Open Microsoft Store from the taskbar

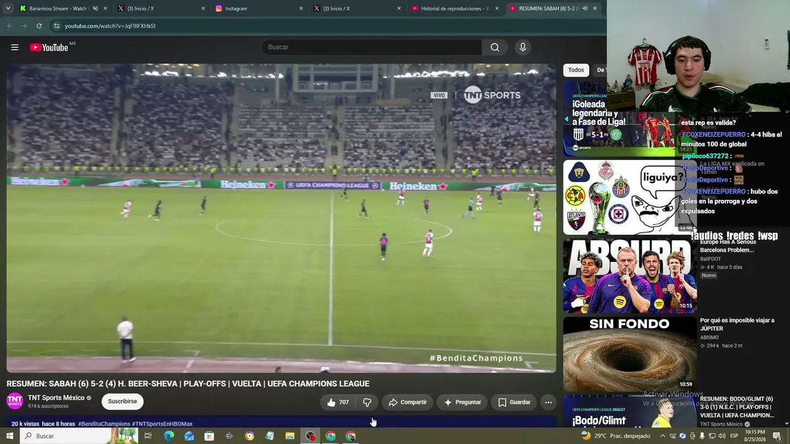click(209, 436)
